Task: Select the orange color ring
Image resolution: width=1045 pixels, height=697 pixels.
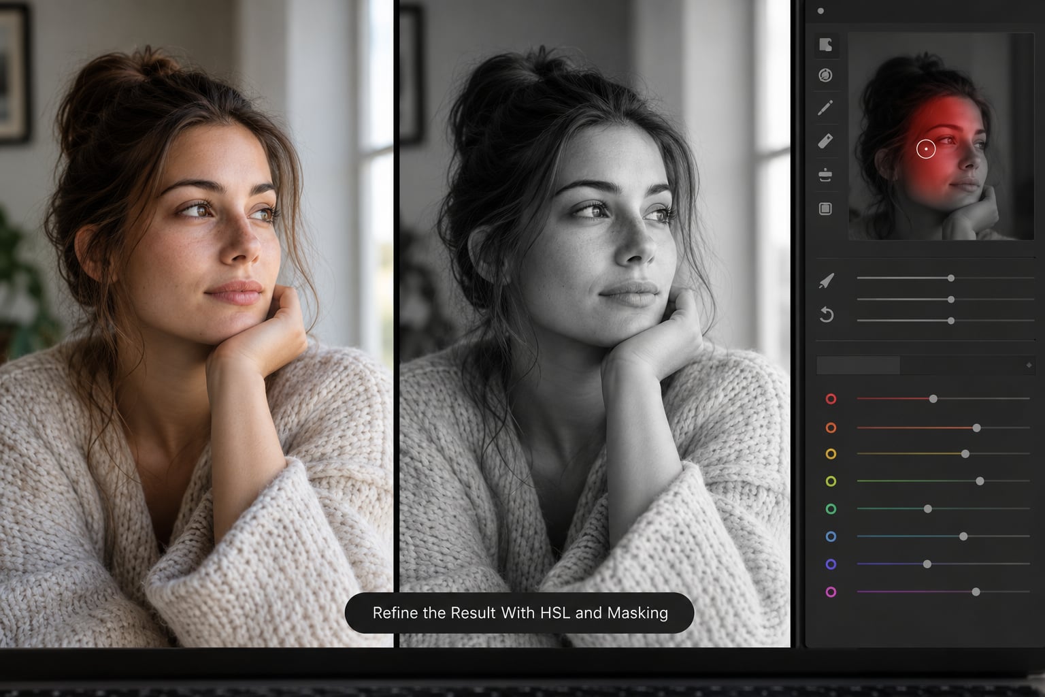Action: [831, 427]
